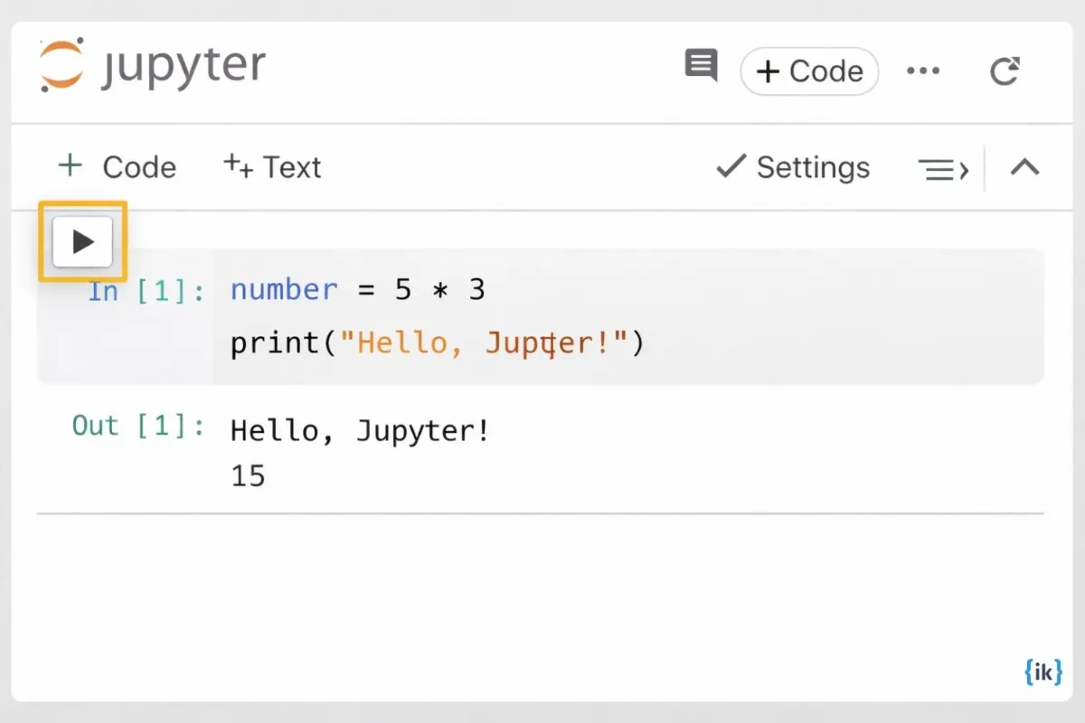Click the plus icon beside Code toolbar item

pyautogui.click(x=70, y=166)
